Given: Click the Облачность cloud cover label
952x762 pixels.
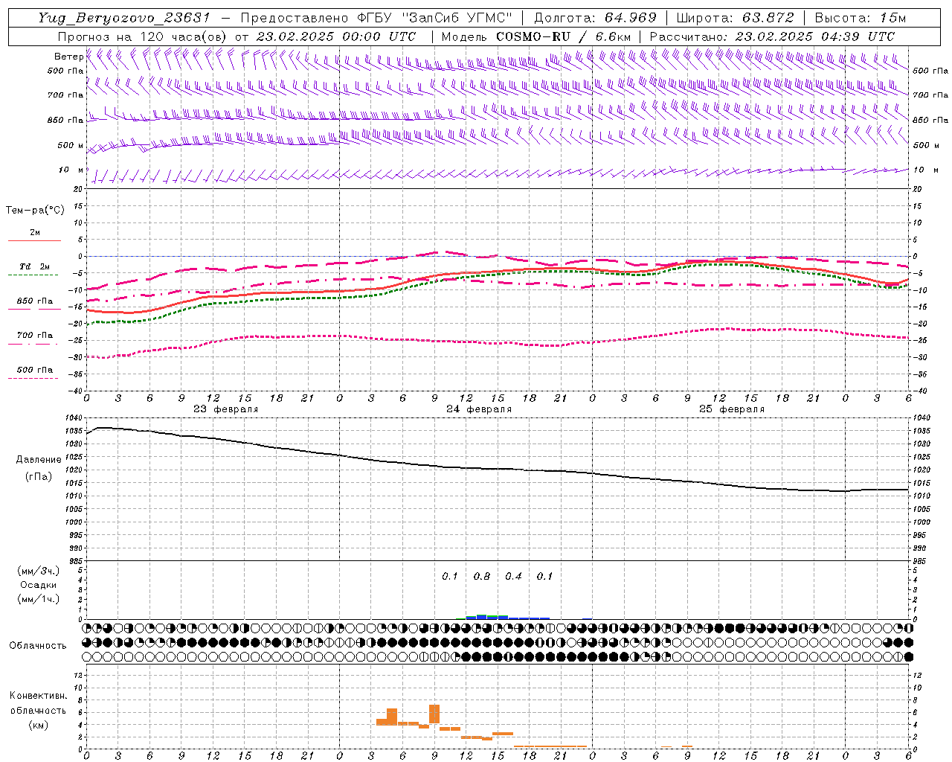Looking at the screenshot, I should [38, 645].
